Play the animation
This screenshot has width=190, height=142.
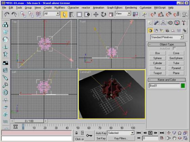click(150, 133)
